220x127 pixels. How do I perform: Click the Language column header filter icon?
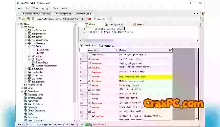click(x=117, y=50)
